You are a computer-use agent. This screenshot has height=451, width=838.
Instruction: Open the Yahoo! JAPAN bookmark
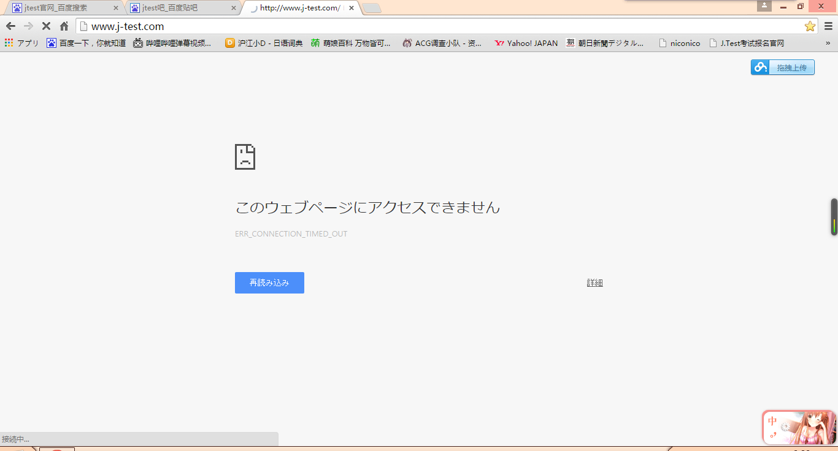pos(526,44)
